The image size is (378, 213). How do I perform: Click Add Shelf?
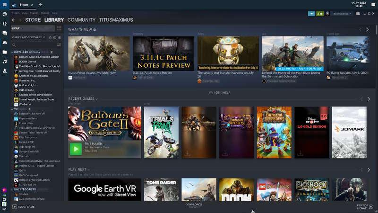(220, 92)
